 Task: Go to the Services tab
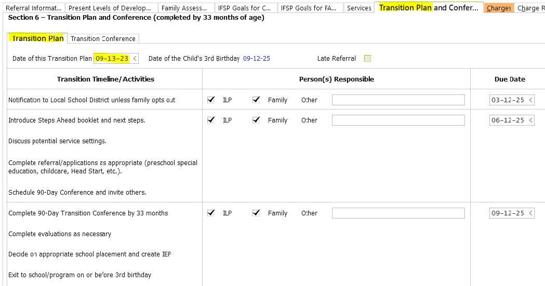(358, 8)
